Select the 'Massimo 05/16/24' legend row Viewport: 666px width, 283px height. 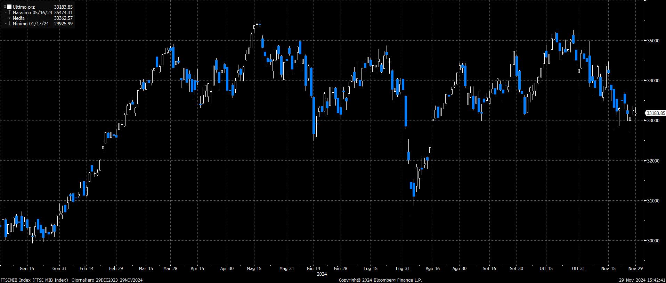pyautogui.click(x=33, y=13)
